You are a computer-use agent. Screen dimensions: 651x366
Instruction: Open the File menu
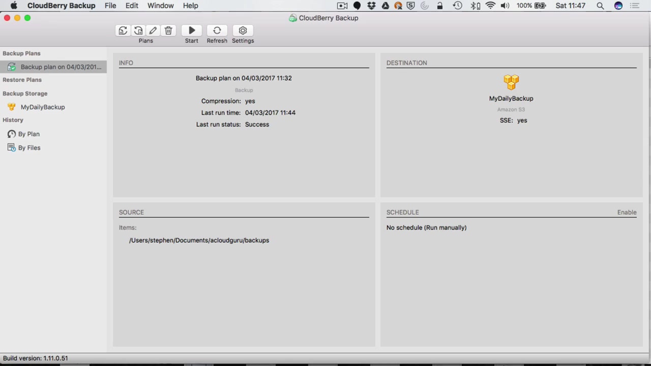(x=110, y=6)
